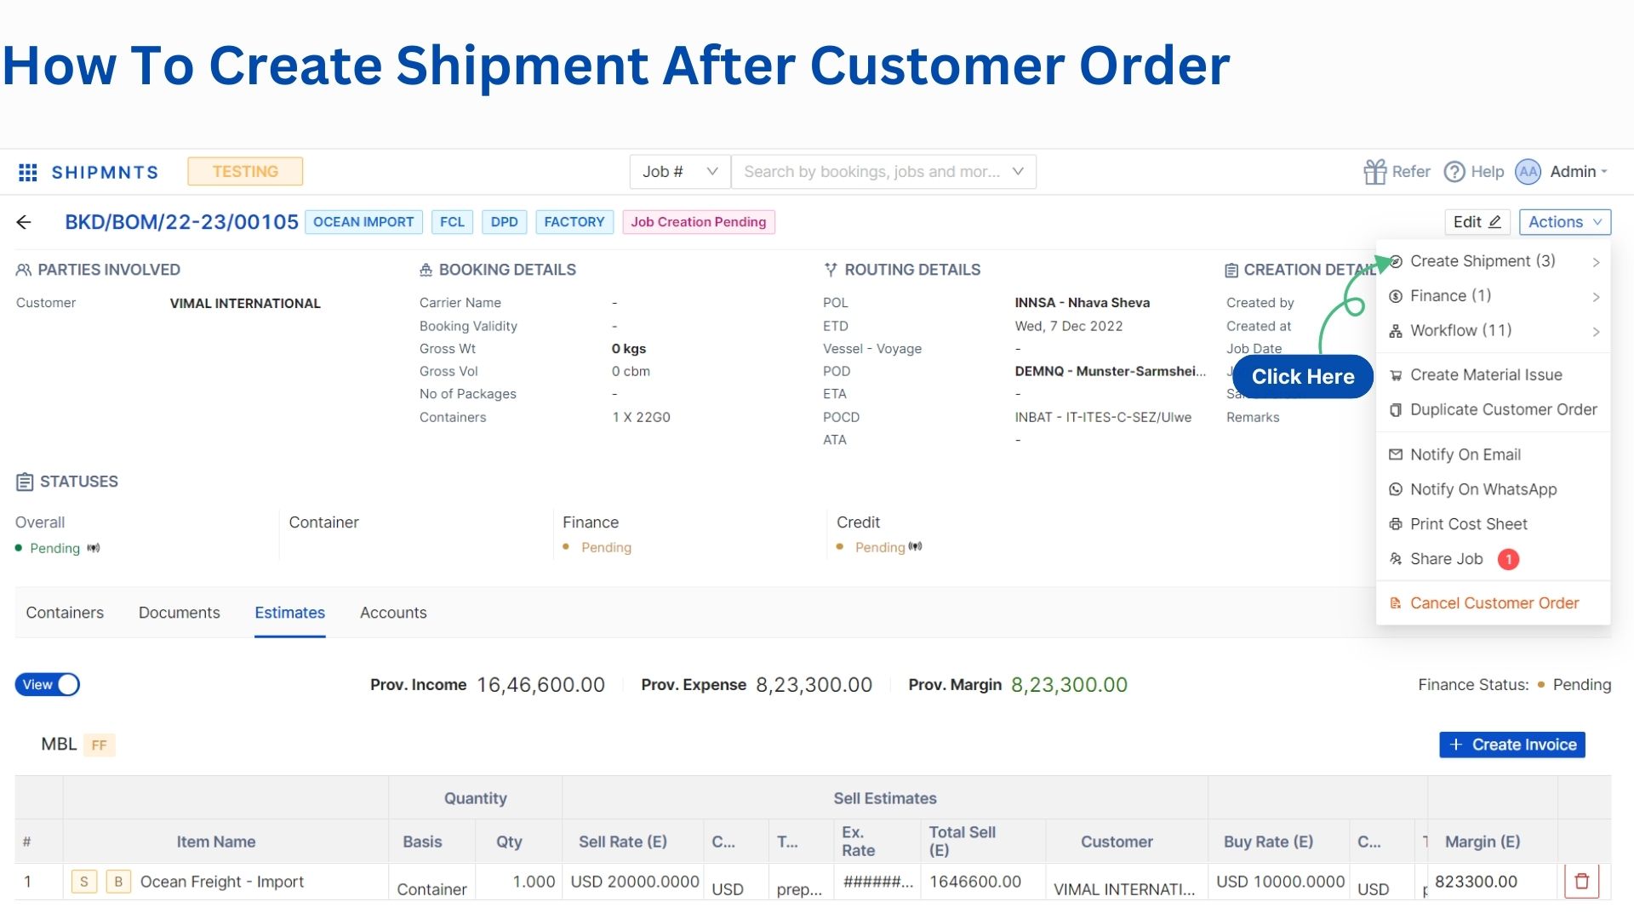
Task: Open the Job # dropdown
Action: (679, 172)
